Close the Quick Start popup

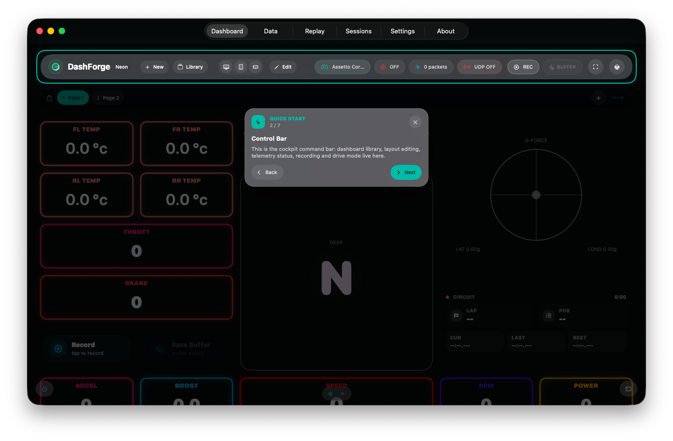click(415, 122)
